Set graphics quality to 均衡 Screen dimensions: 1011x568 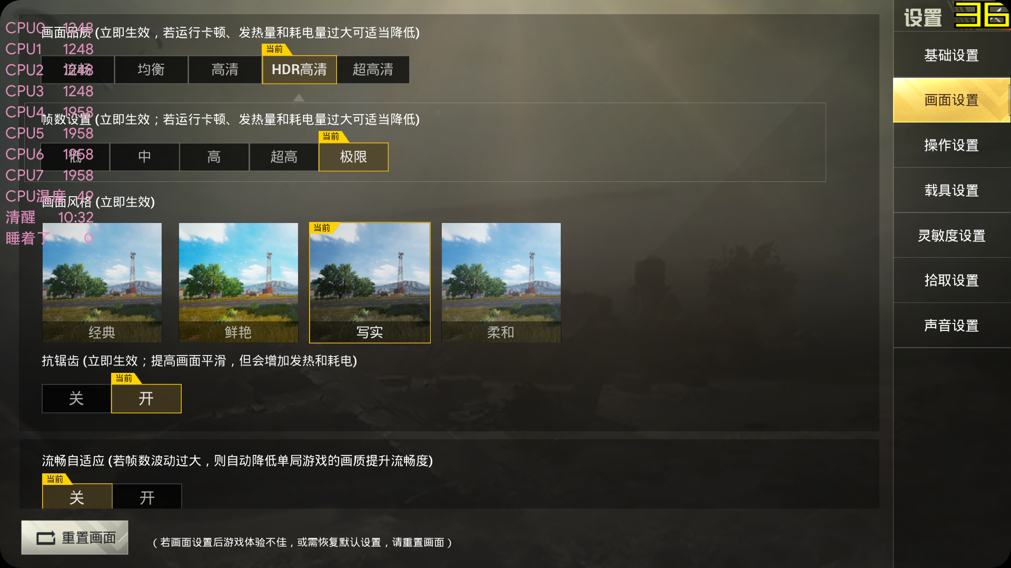point(151,69)
